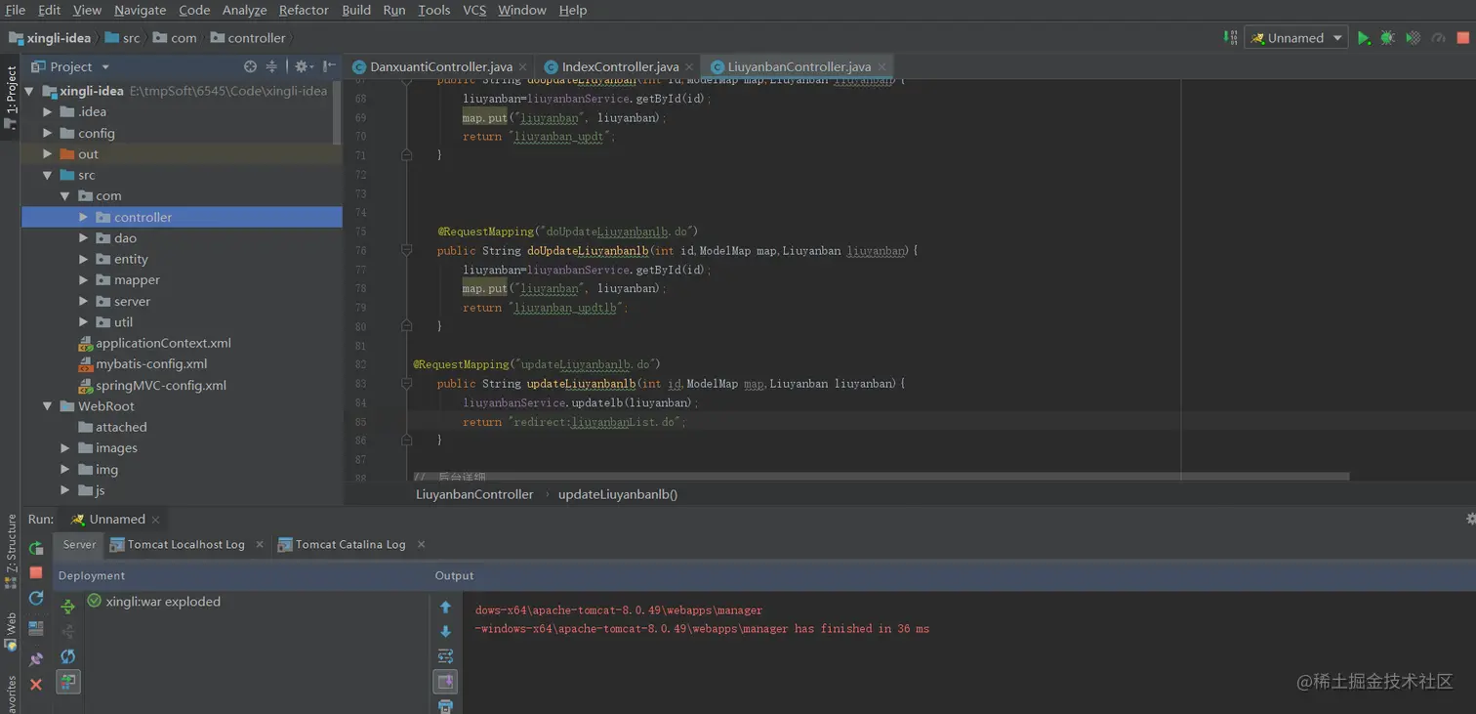Viewport: 1476px width, 714px height.
Task: Collapse the src folder in project tree
Action: pos(47,175)
